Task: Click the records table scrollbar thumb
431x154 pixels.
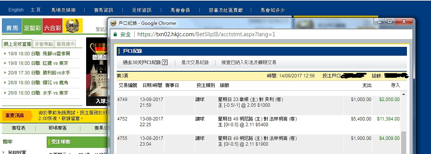Action: click(x=403, y=142)
